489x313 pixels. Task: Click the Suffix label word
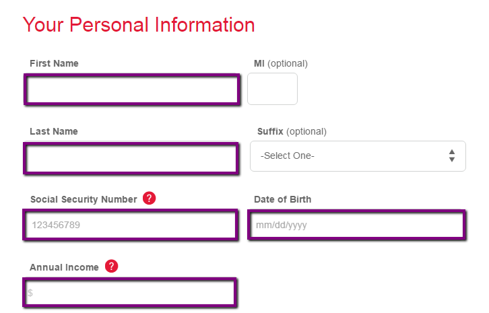tap(270, 131)
